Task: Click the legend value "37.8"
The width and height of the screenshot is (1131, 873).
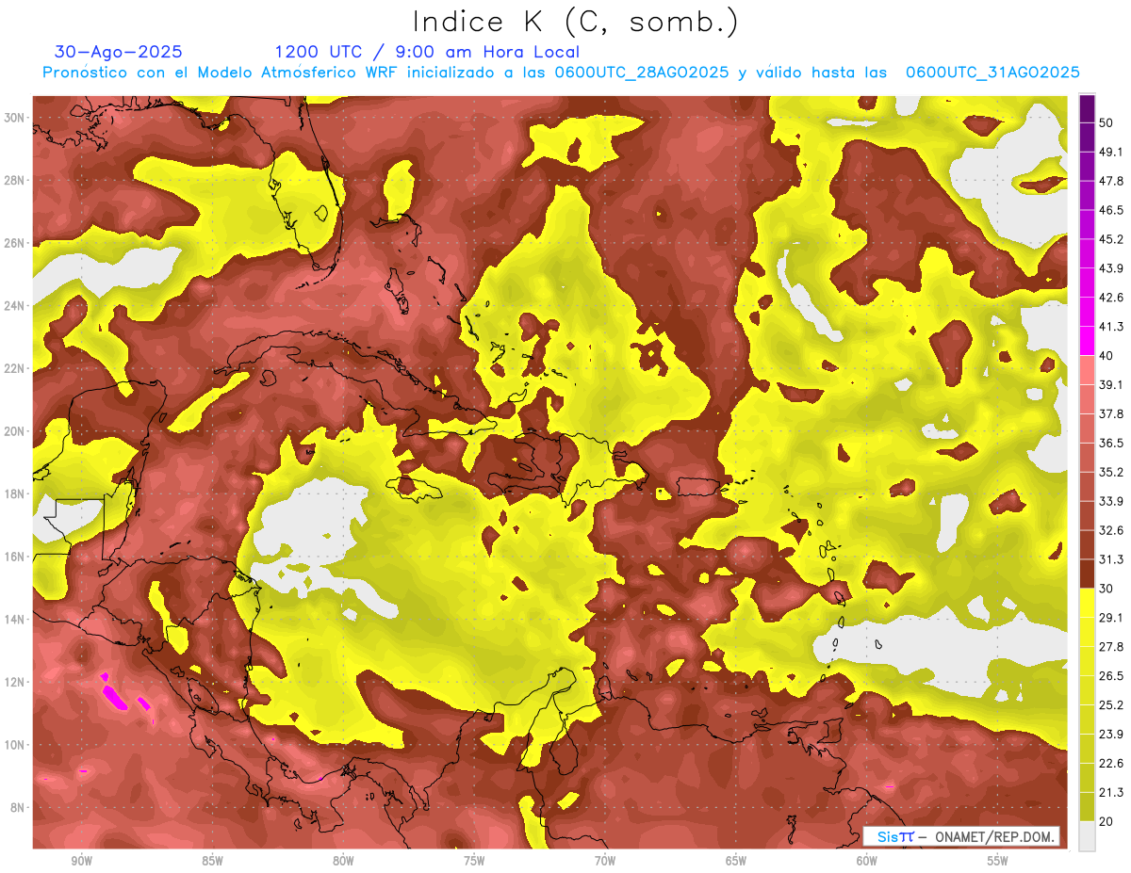Action: click(x=1110, y=413)
